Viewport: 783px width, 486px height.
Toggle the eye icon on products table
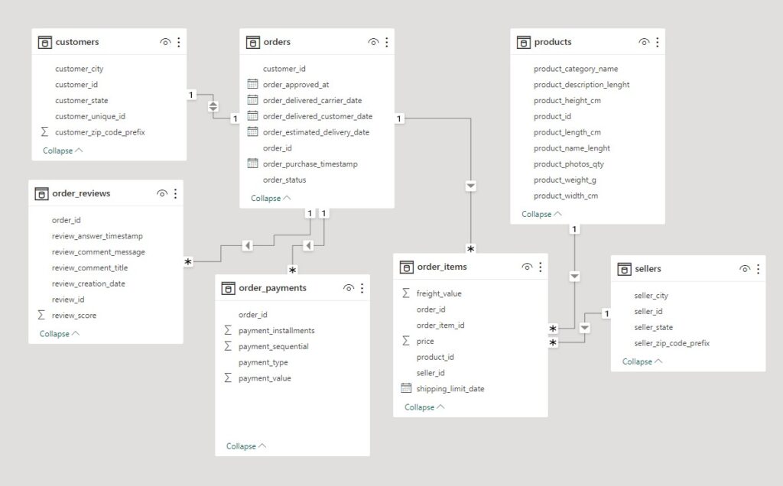[x=643, y=42]
